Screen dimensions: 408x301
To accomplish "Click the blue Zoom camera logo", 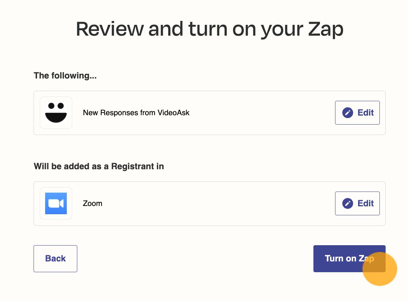I will click(56, 203).
